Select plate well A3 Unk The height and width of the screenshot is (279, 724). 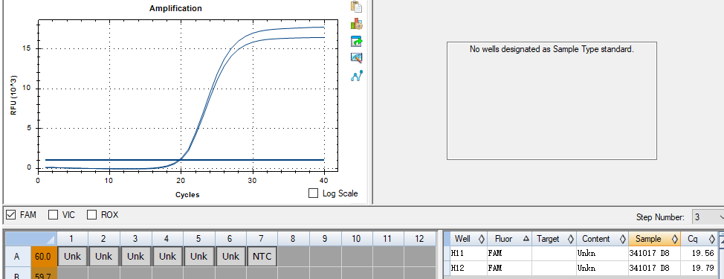[x=135, y=257]
